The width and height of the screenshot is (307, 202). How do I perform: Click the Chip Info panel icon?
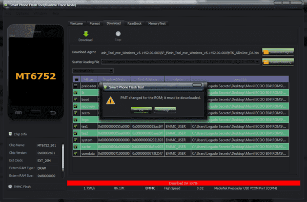[x=10, y=134]
